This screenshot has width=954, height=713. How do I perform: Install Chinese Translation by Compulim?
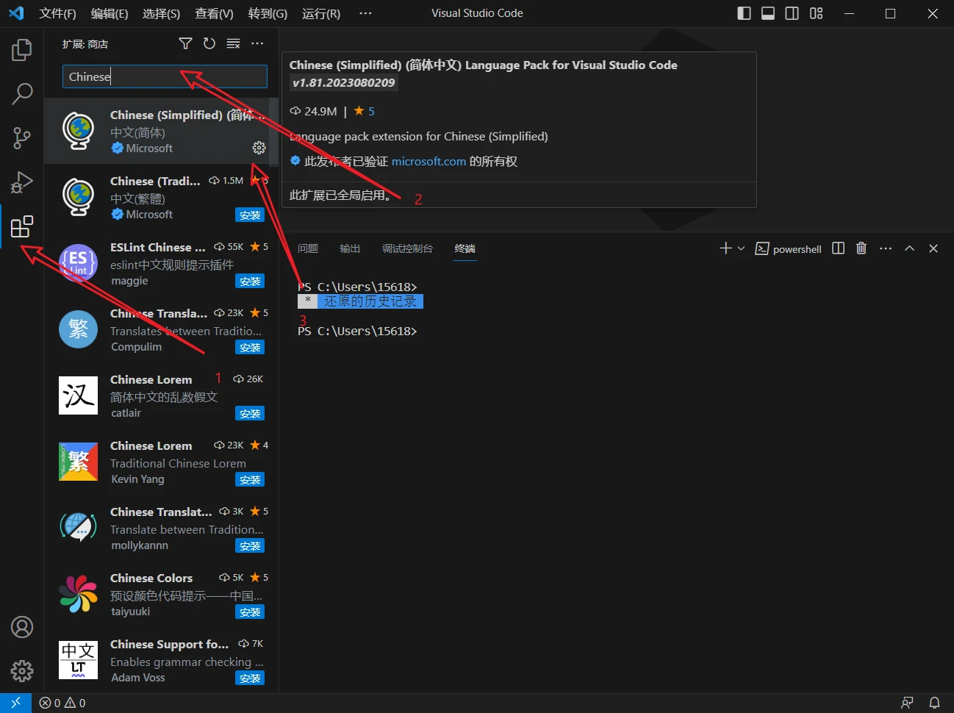250,347
